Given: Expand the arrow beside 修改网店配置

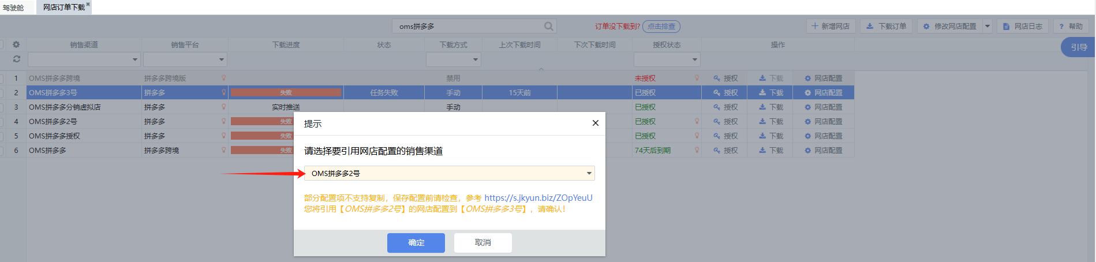Looking at the screenshot, I should pyautogui.click(x=987, y=27).
